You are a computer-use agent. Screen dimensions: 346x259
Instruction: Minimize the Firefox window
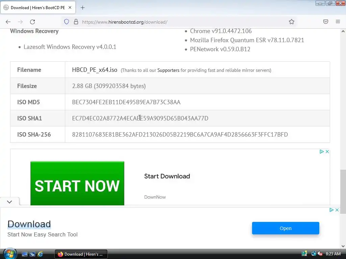[x=320, y=3]
